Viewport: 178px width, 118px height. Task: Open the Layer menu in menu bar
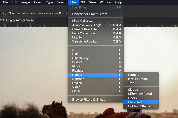coord(38,2)
